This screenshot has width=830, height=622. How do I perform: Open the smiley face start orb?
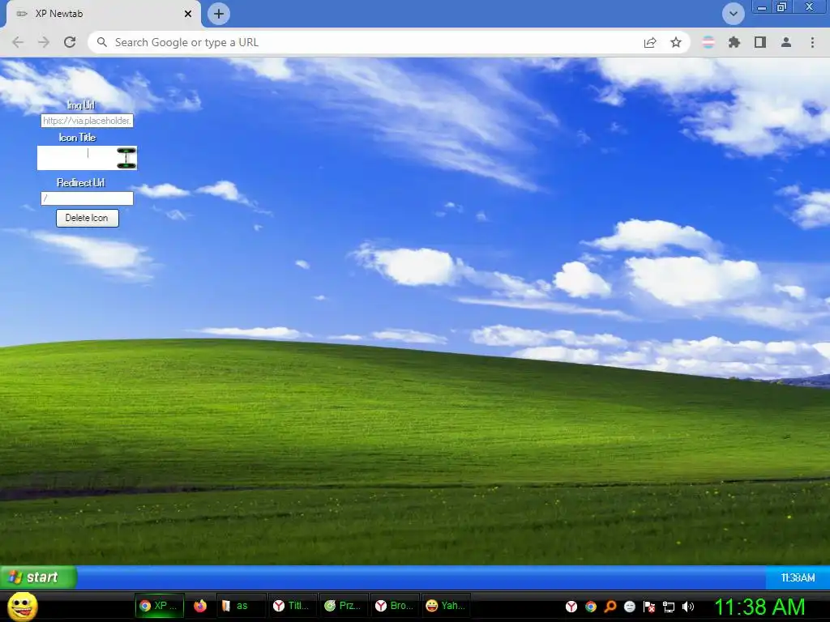22,606
